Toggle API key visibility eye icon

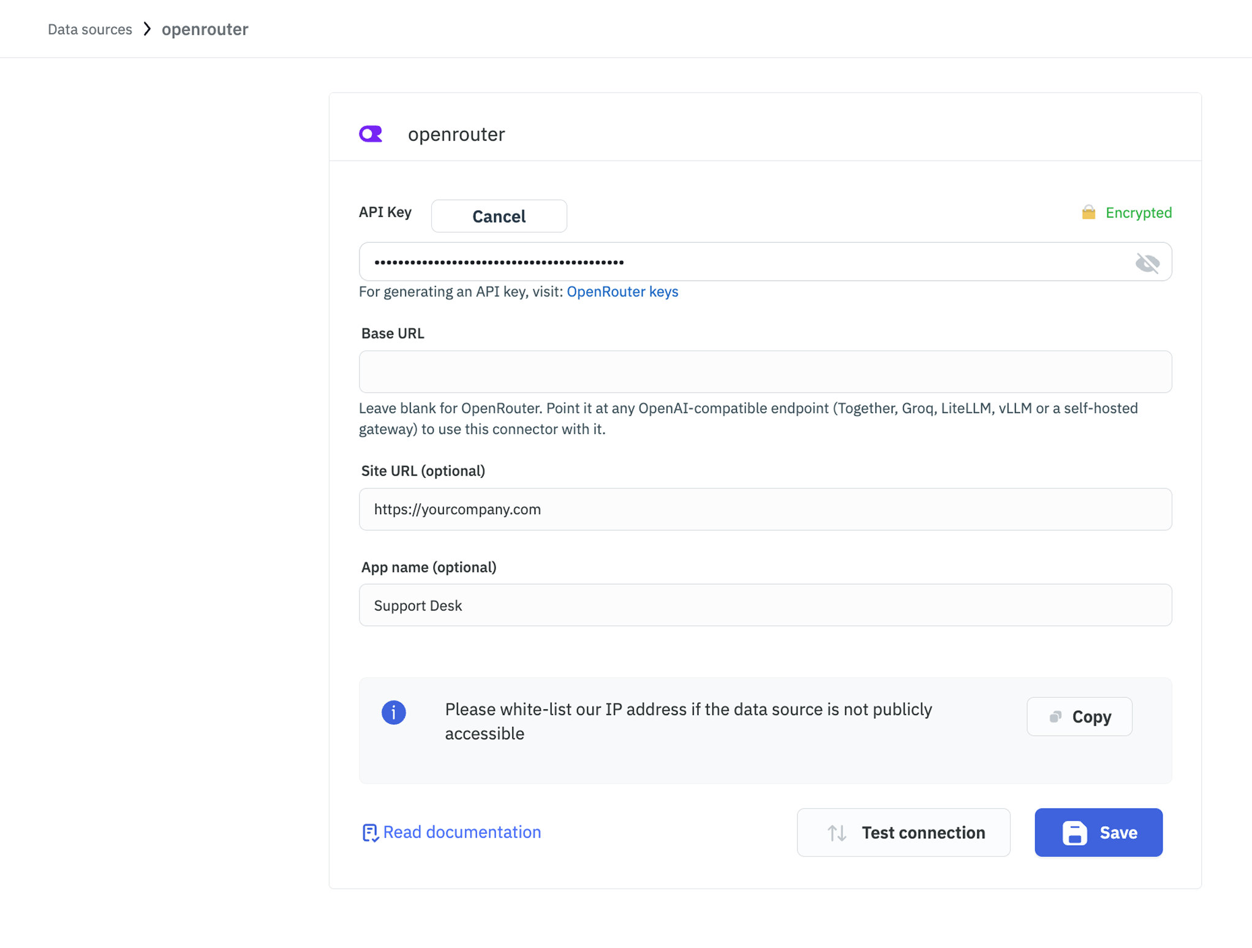coord(1147,263)
